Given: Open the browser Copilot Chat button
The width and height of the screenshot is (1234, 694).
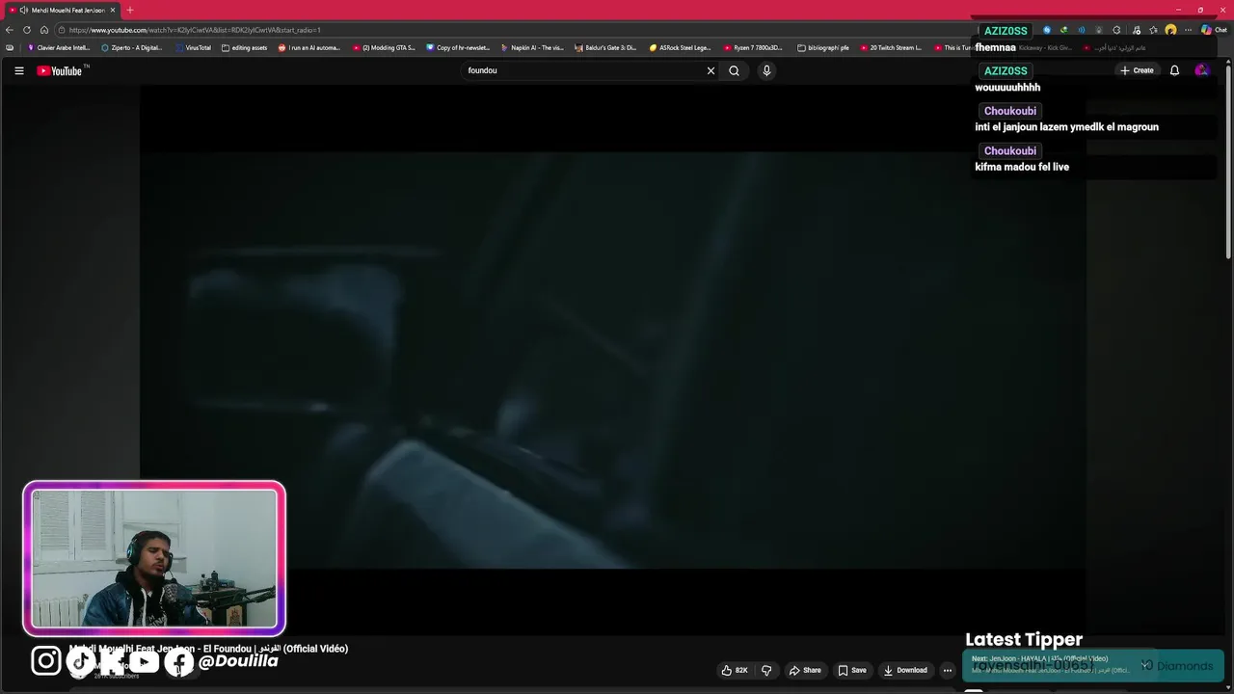Looking at the screenshot, I should pos(1214,30).
